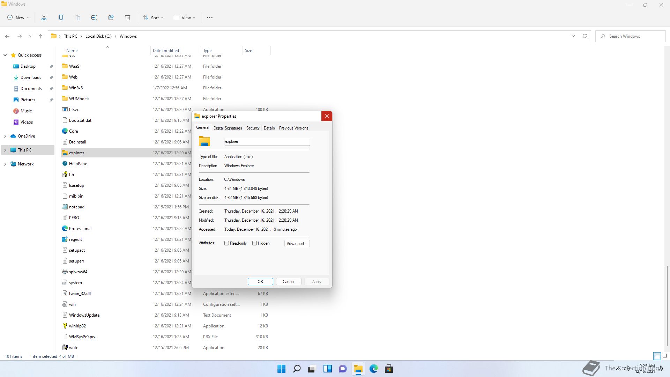670x377 pixels.
Task: Open recent locations dropdown arrow
Action: [30, 36]
